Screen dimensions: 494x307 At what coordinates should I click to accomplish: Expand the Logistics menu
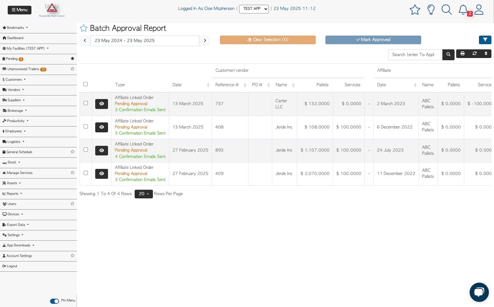point(38,142)
